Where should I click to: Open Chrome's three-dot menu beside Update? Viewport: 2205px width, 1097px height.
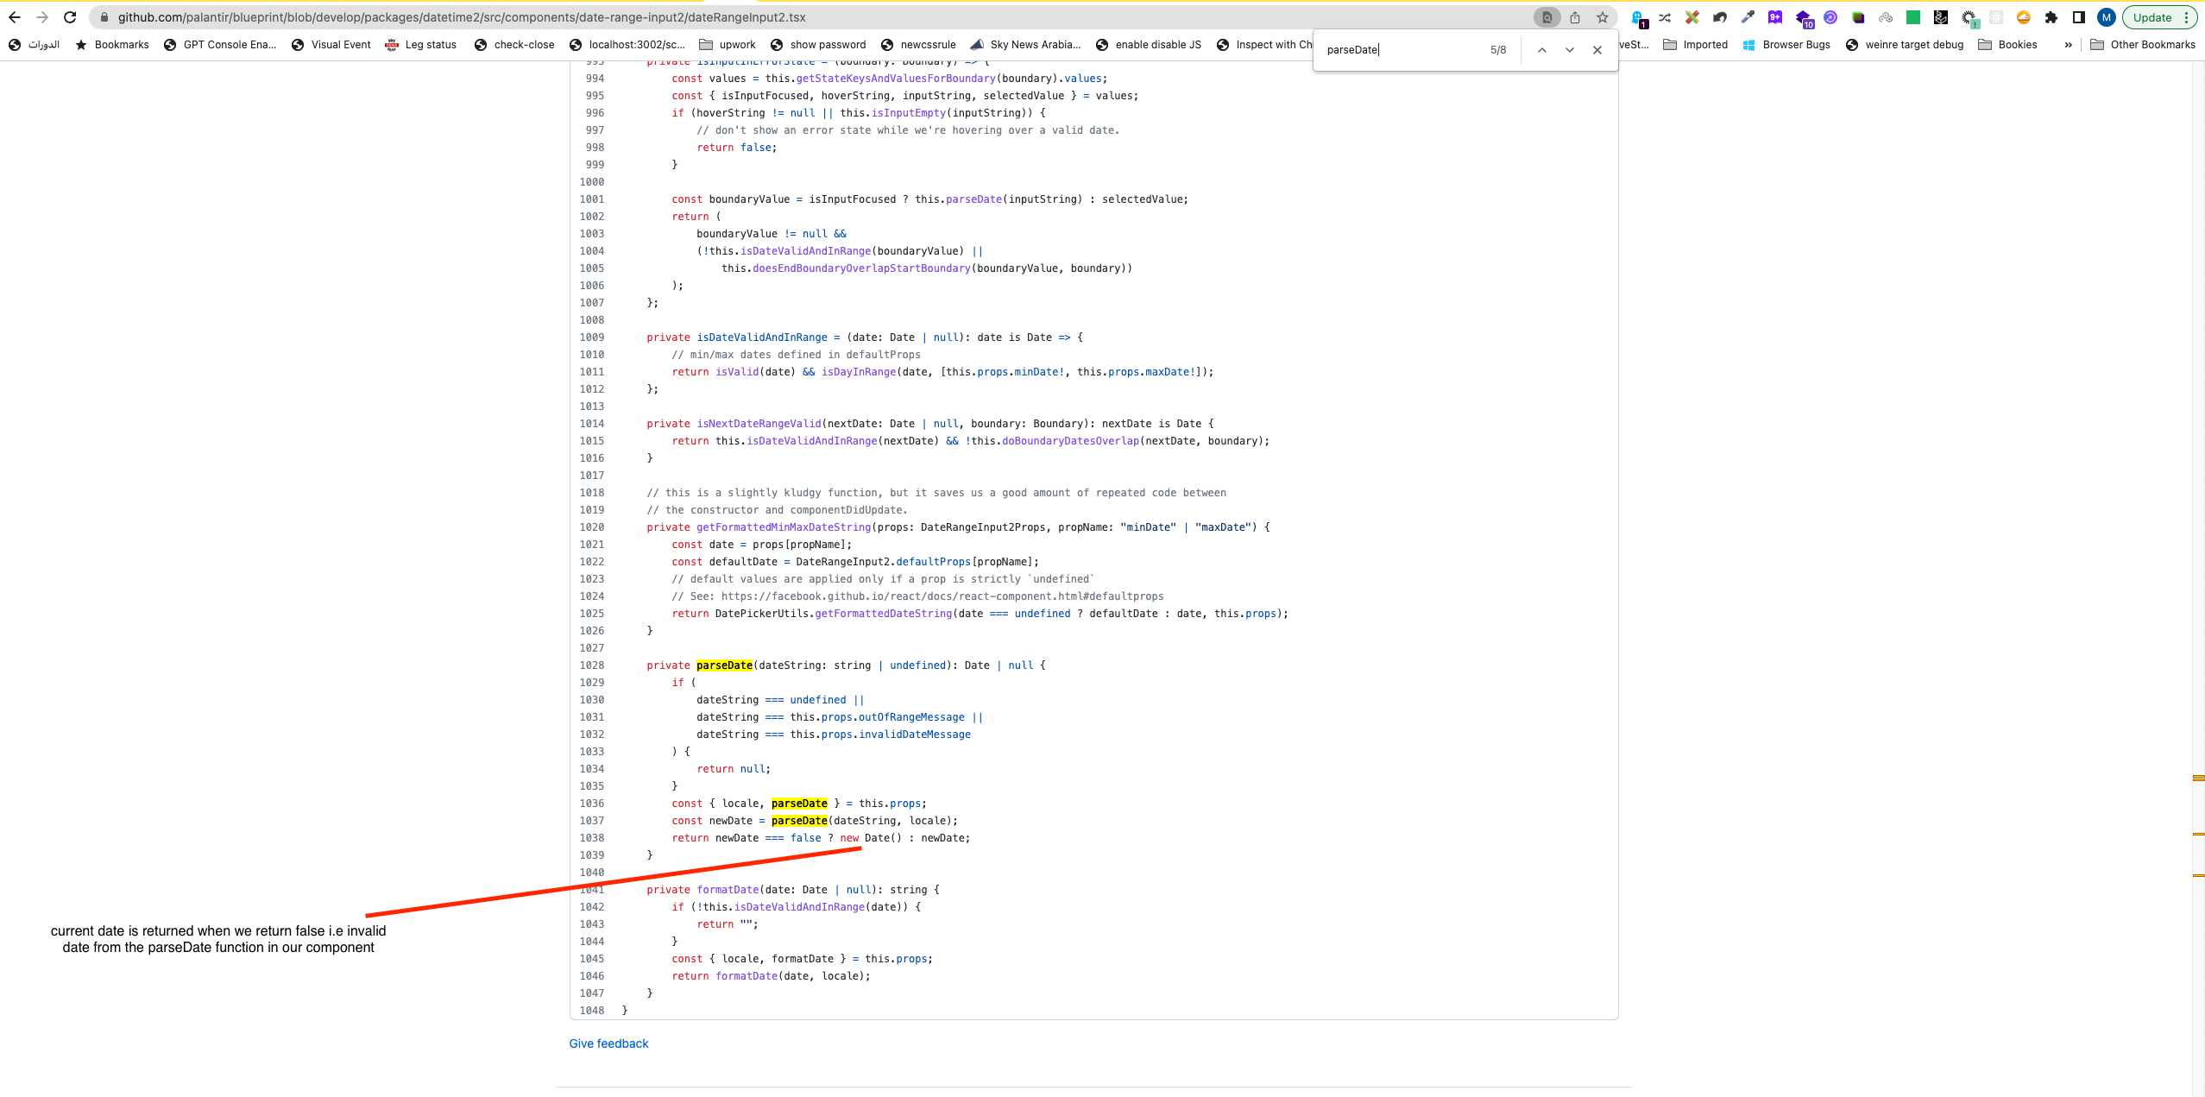[2186, 17]
